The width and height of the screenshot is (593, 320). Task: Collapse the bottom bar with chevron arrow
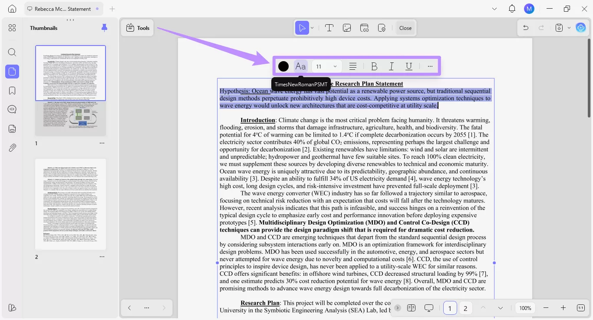point(397,308)
